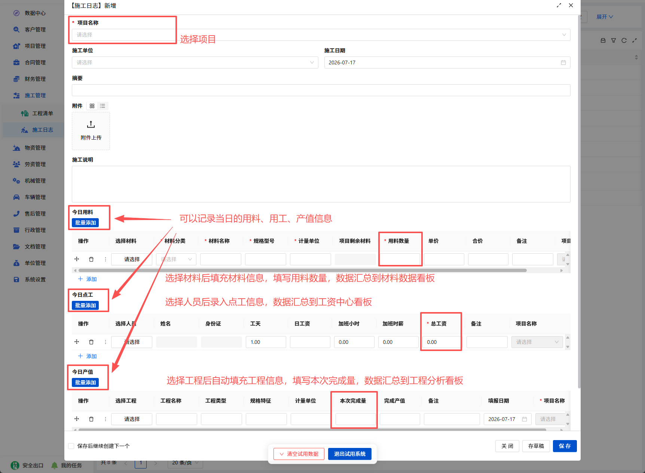
Task: Expand the 材料分类 dropdown in material row
Action: point(176,259)
